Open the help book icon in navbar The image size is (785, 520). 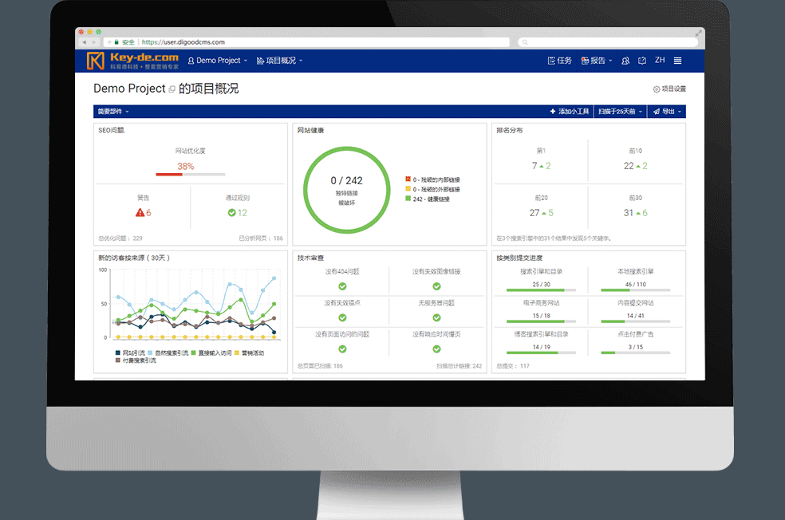click(642, 61)
